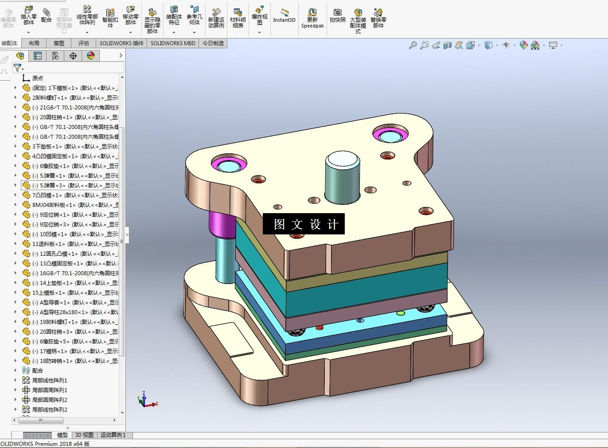The image size is (608, 448).
Task: Activate the Section View tool
Action: pyautogui.click(x=448, y=45)
